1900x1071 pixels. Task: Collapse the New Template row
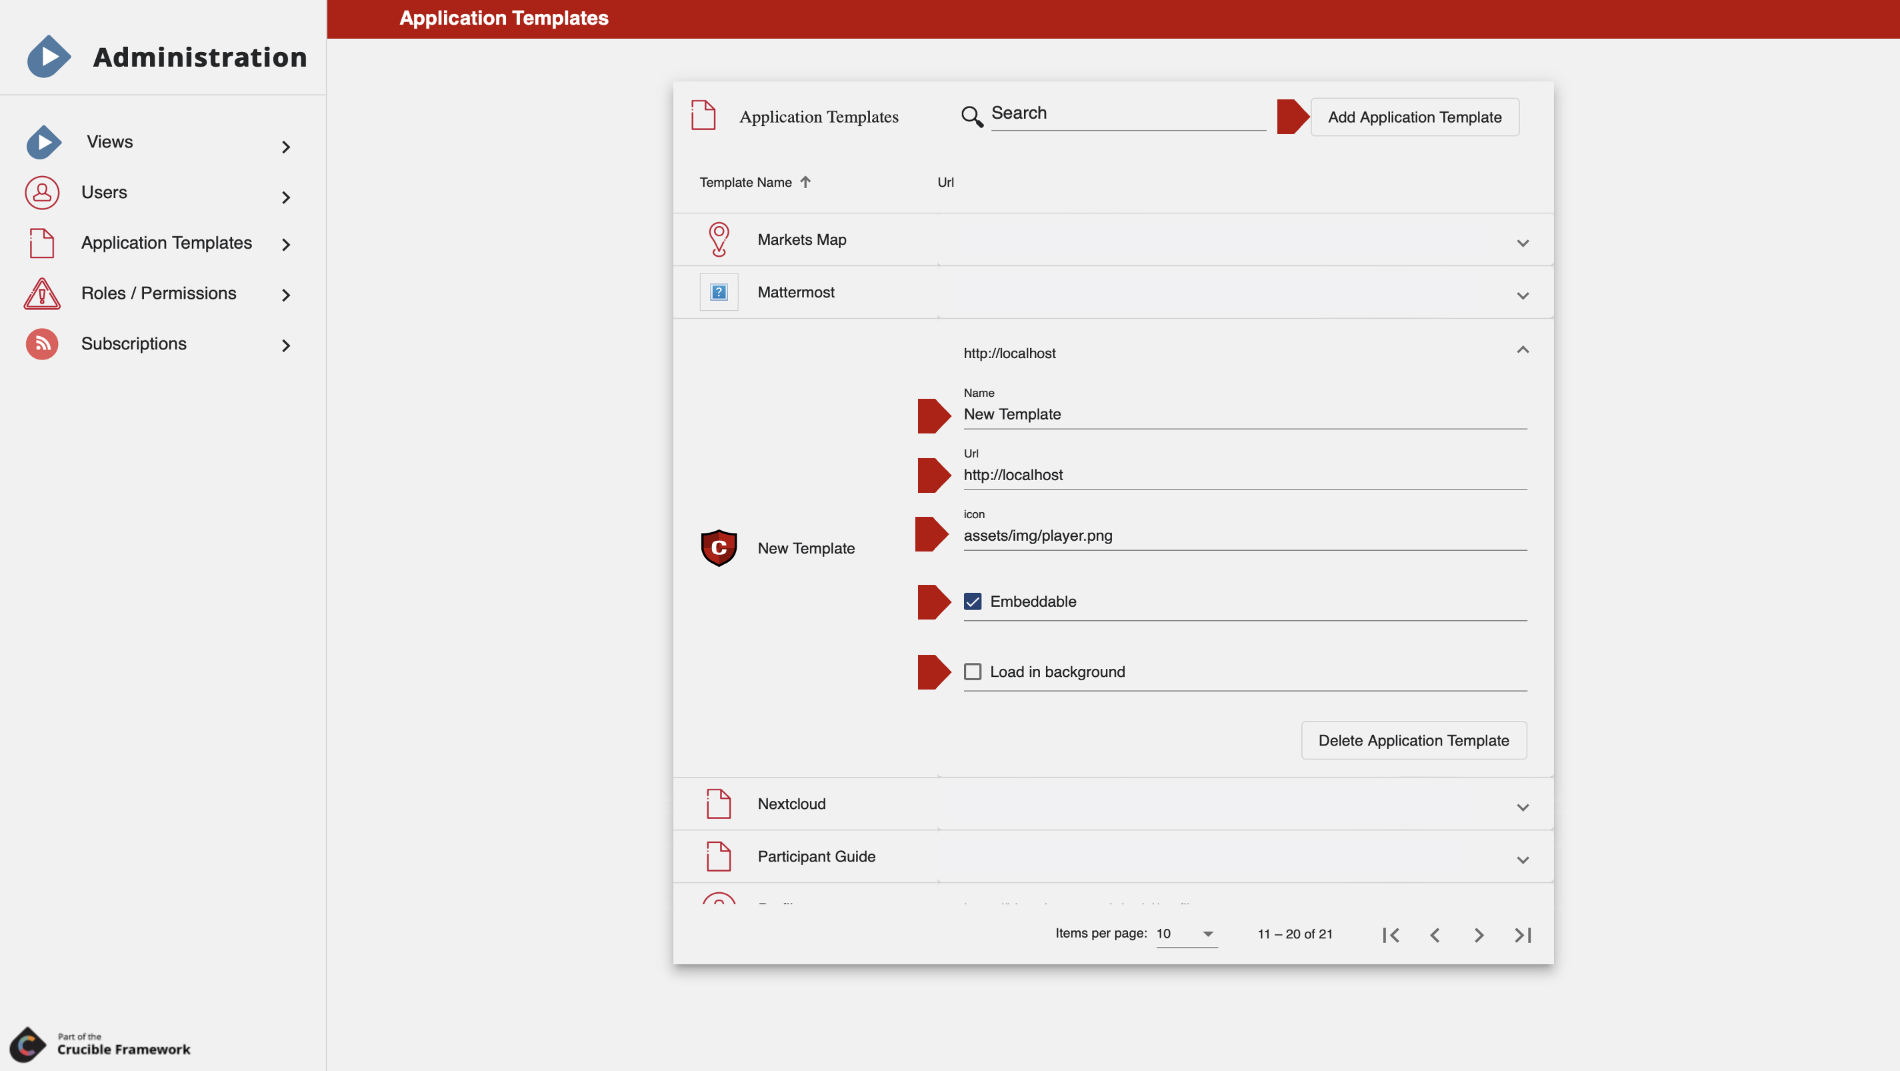tap(1523, 349)
